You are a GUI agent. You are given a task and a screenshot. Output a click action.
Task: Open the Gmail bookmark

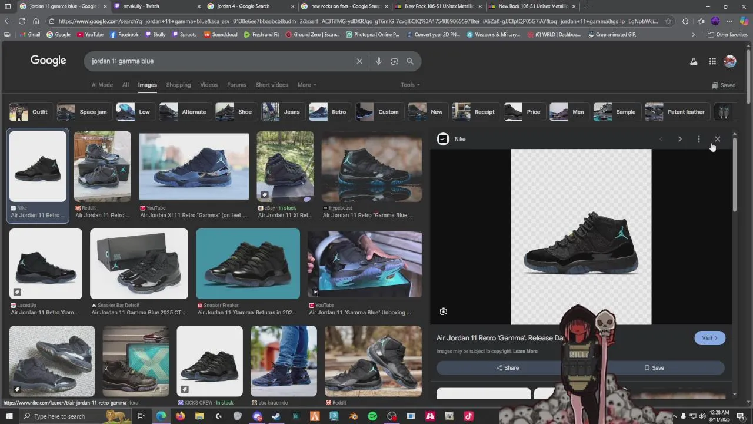tap(29, 35)
